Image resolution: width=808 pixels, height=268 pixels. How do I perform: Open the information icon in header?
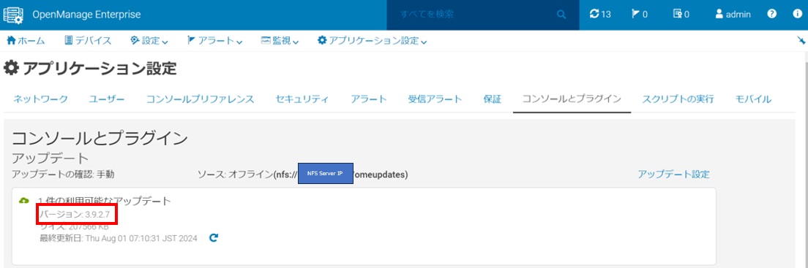pos(797,15)
